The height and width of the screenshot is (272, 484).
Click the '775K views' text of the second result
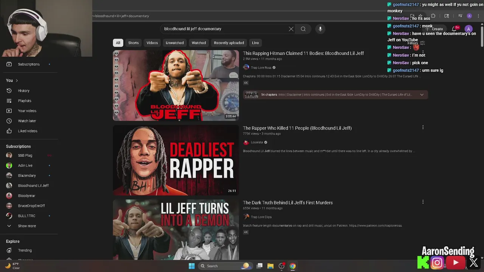[x=251, y=134]
